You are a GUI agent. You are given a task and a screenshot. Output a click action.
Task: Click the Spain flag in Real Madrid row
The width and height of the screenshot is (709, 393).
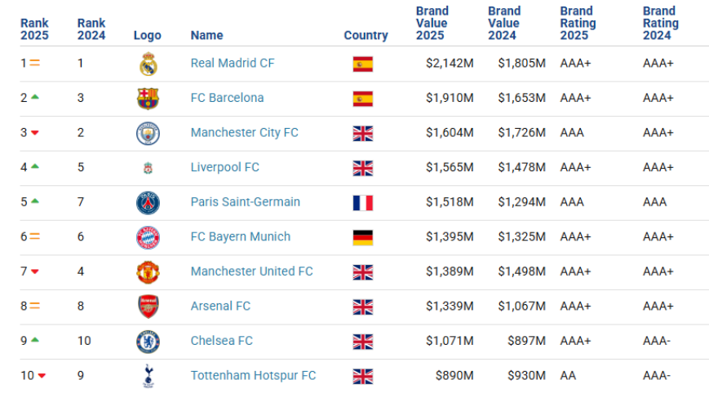tap(363, 64)
